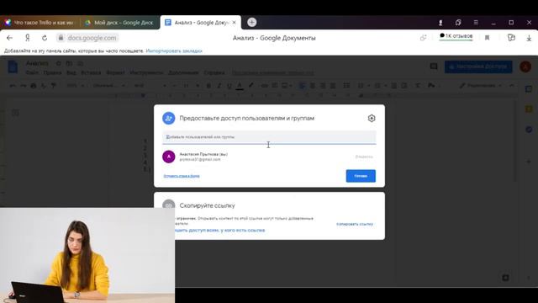Open the highlight color tool
Viewport: 538px width, 303px height.
click(251, 85)
